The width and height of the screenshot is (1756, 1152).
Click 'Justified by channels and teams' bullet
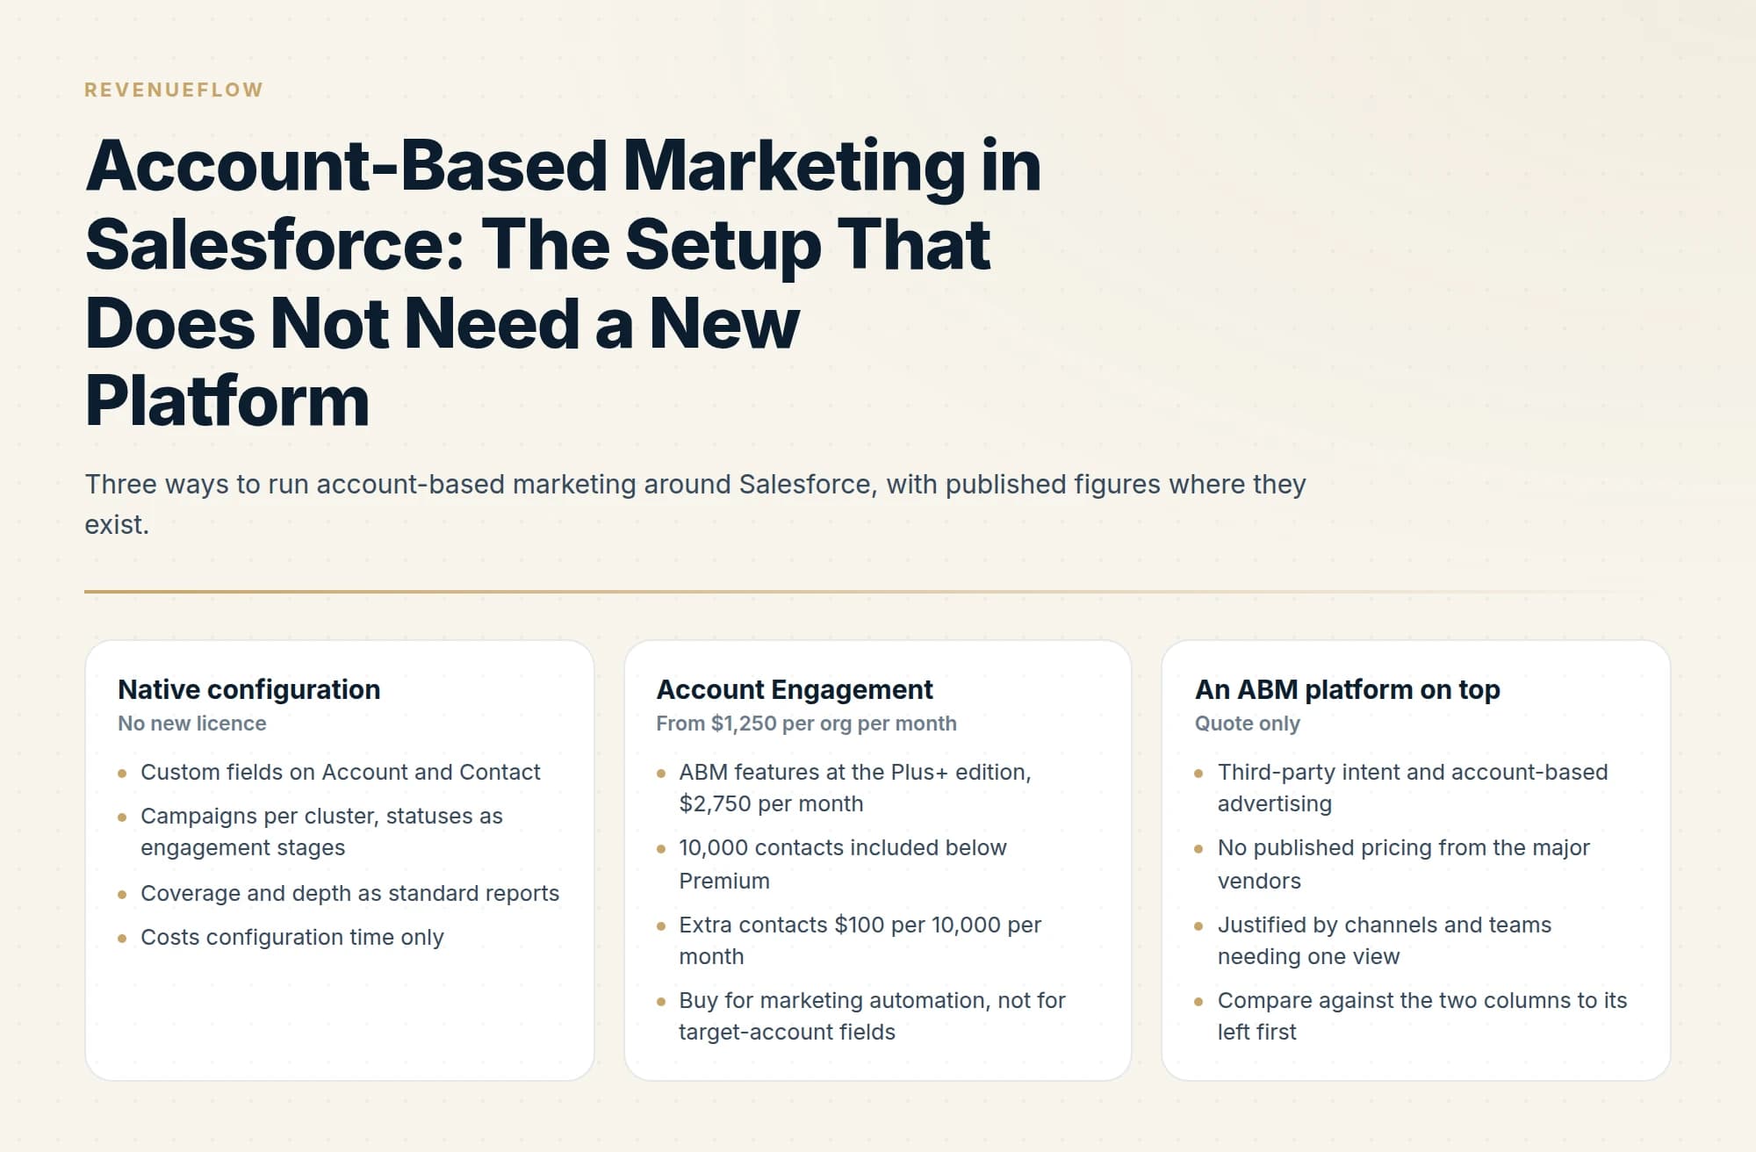1385,940
